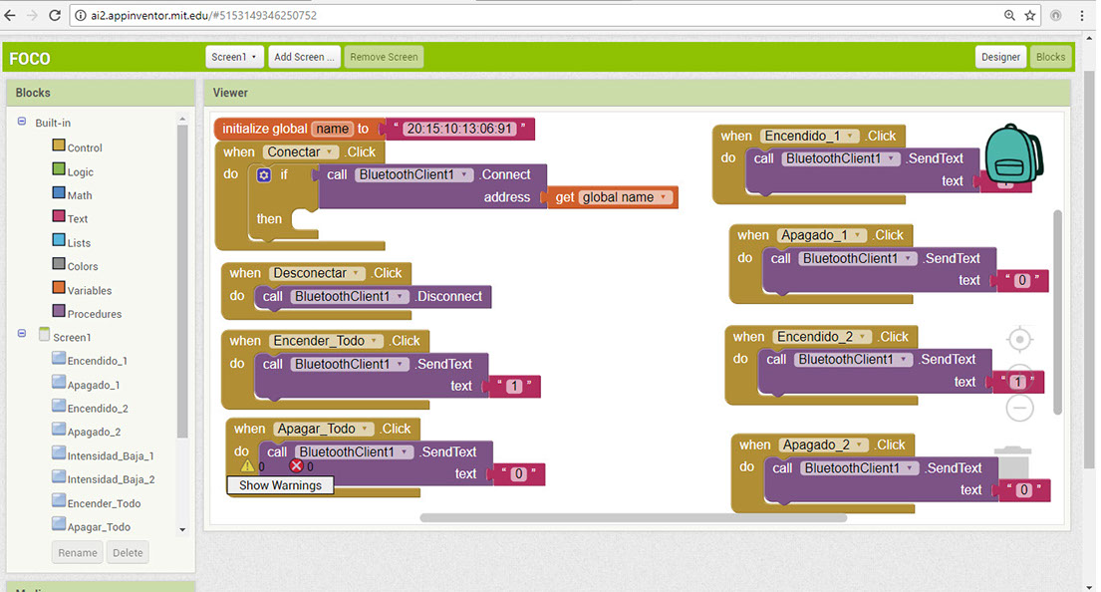Click the Add Screen button
This screenshot has width=1101, height=592.
click(x=304, y=57)
